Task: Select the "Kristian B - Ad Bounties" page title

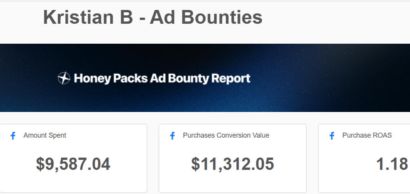Action: coord(153,17)
